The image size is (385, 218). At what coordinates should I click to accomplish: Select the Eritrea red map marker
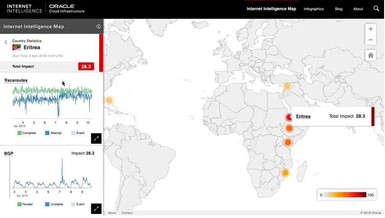pos(289,117)
